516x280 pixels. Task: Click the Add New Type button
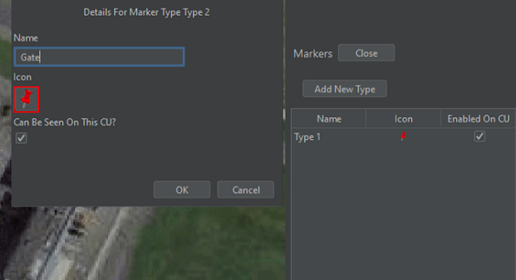coord(344,89)
